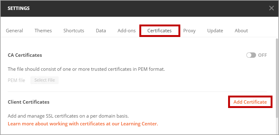Open the General settings tab
Screen dimensions: 279x135
[x=14, y=31]
